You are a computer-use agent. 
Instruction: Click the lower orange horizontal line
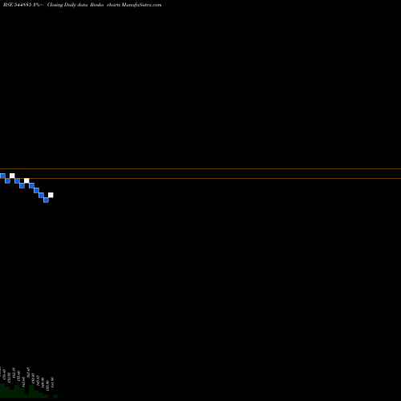pos(200,178)
